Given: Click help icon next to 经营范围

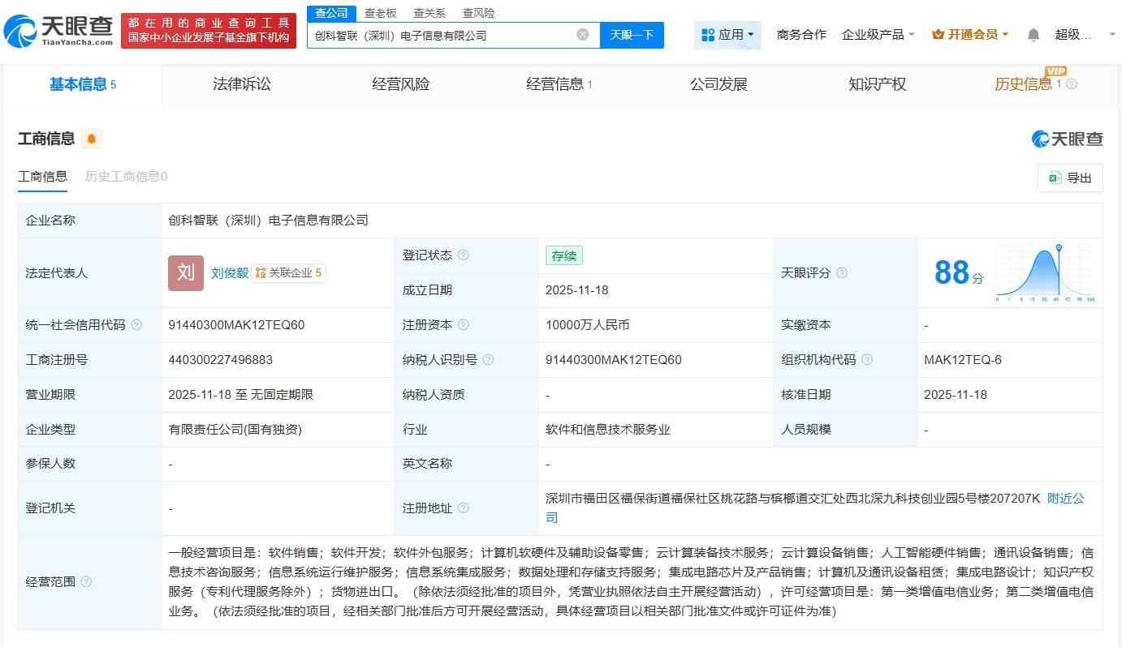Looking at the screenshot, I should point(86,582).
